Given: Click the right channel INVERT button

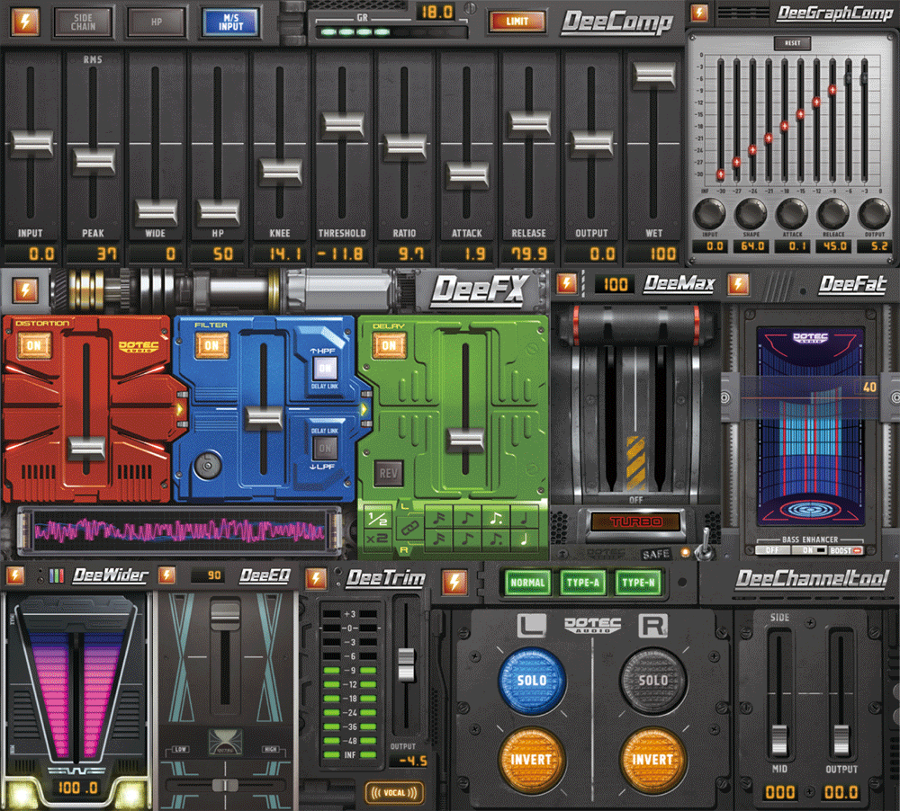Looking at the screenshot, I should pos(652,760).
